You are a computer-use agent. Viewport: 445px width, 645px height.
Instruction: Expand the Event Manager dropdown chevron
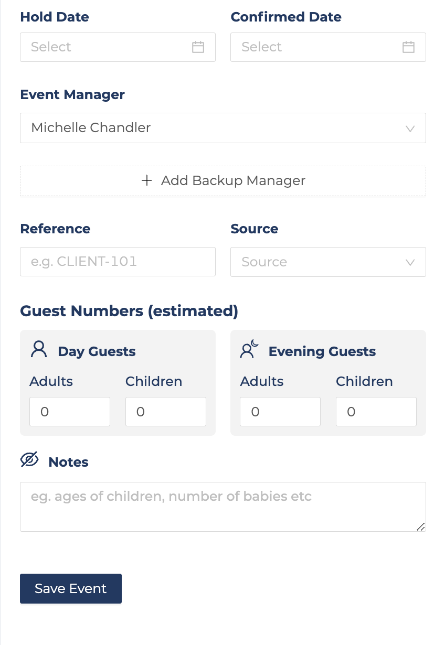(410, 128)
